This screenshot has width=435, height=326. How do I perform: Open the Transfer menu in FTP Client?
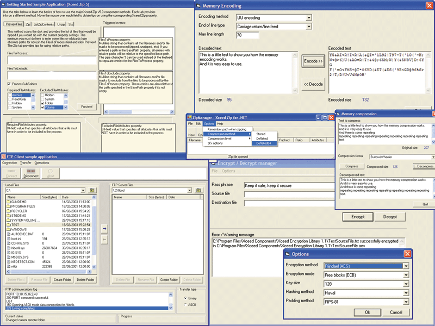click(x=26, y=163)
